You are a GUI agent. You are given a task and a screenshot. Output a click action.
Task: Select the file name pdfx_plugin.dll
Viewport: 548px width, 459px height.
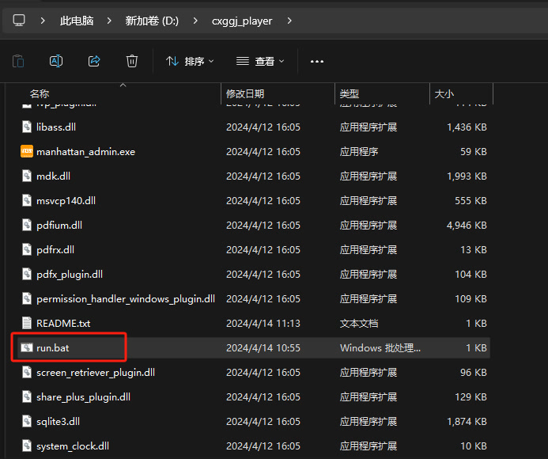[x=70, y=275]
